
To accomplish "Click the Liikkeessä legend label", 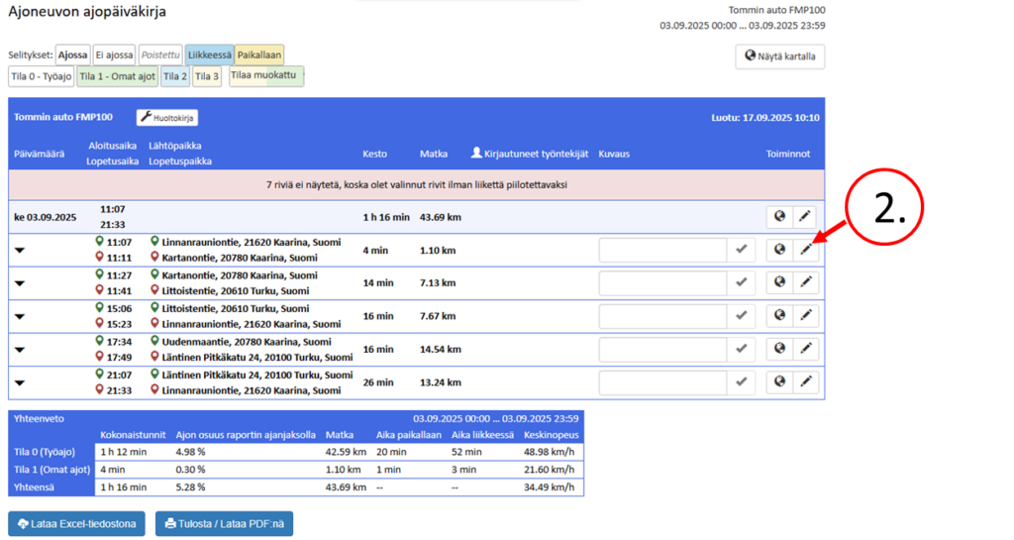I will click(209, 55).
